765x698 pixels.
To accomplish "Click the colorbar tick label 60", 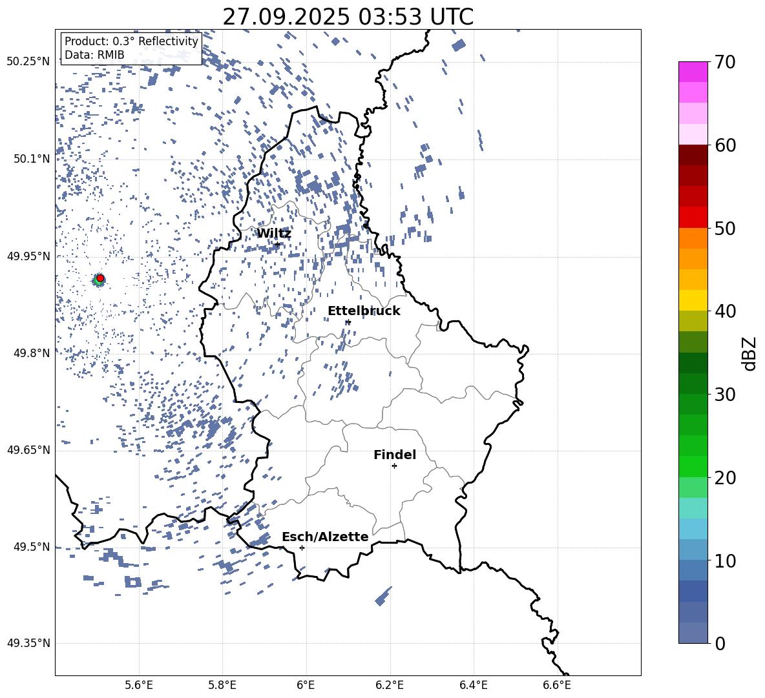I will pyautogui.click(x=726, y=145).
